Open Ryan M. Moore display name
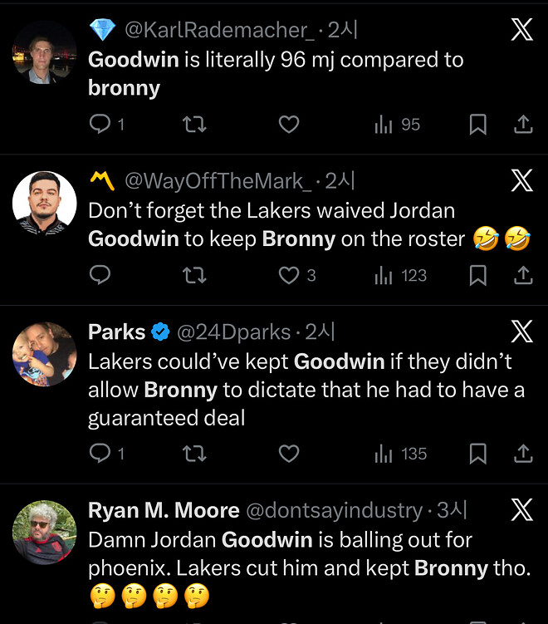Viewport: 548px width, 624px height. (164, 510)
